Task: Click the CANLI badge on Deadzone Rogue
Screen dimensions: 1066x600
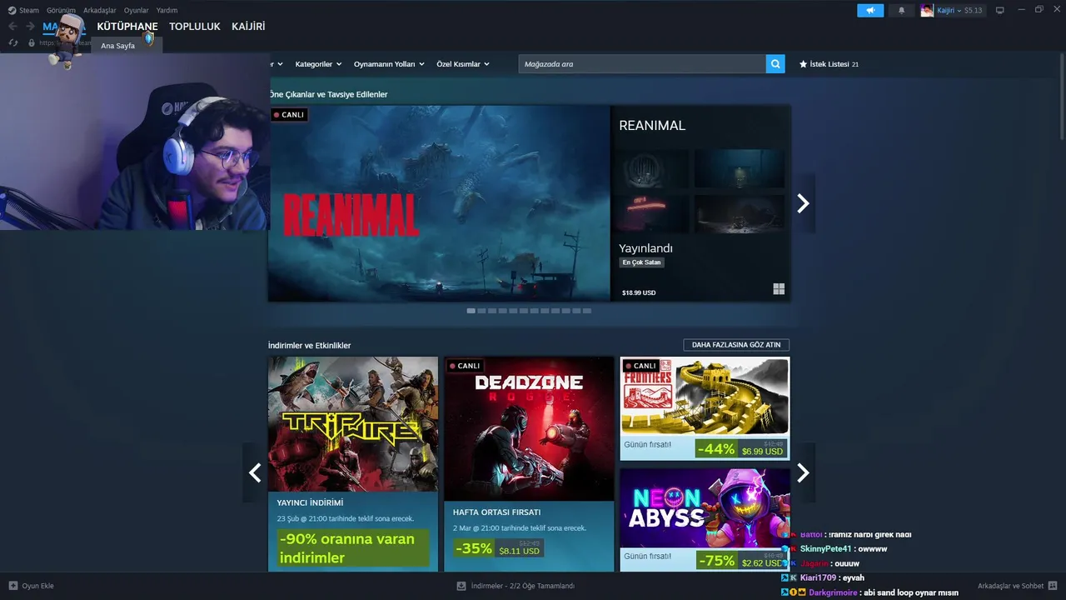Action: pos(465,366)
